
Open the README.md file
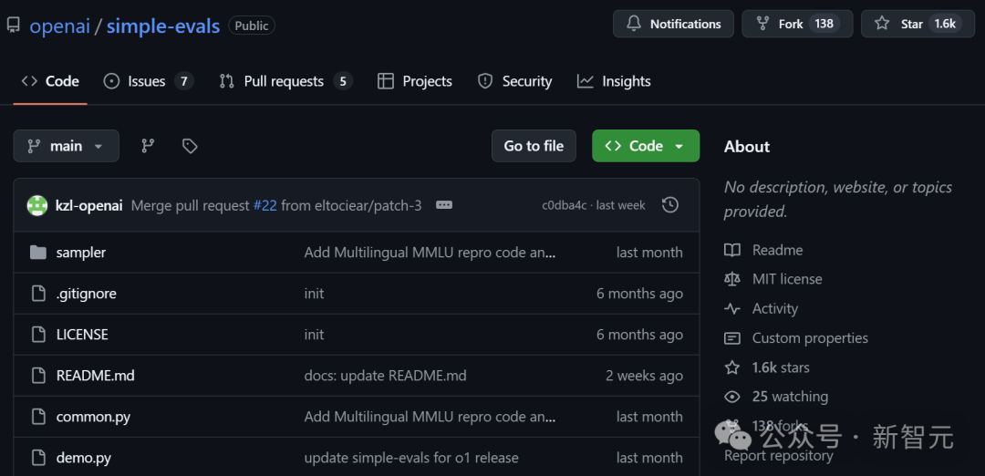click(x=95, y=376)
